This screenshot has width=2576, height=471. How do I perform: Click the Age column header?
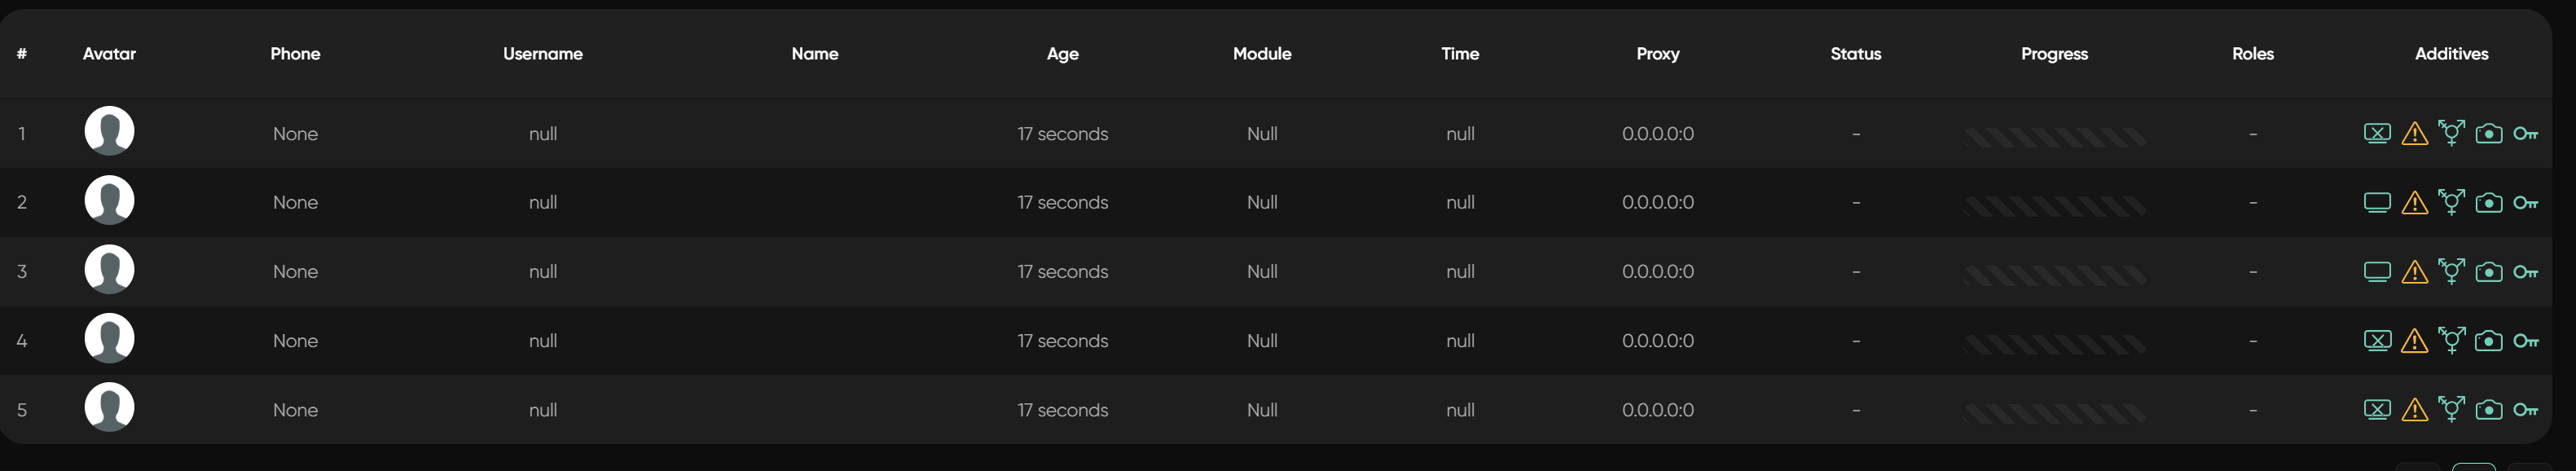[x=1062, y=54]
